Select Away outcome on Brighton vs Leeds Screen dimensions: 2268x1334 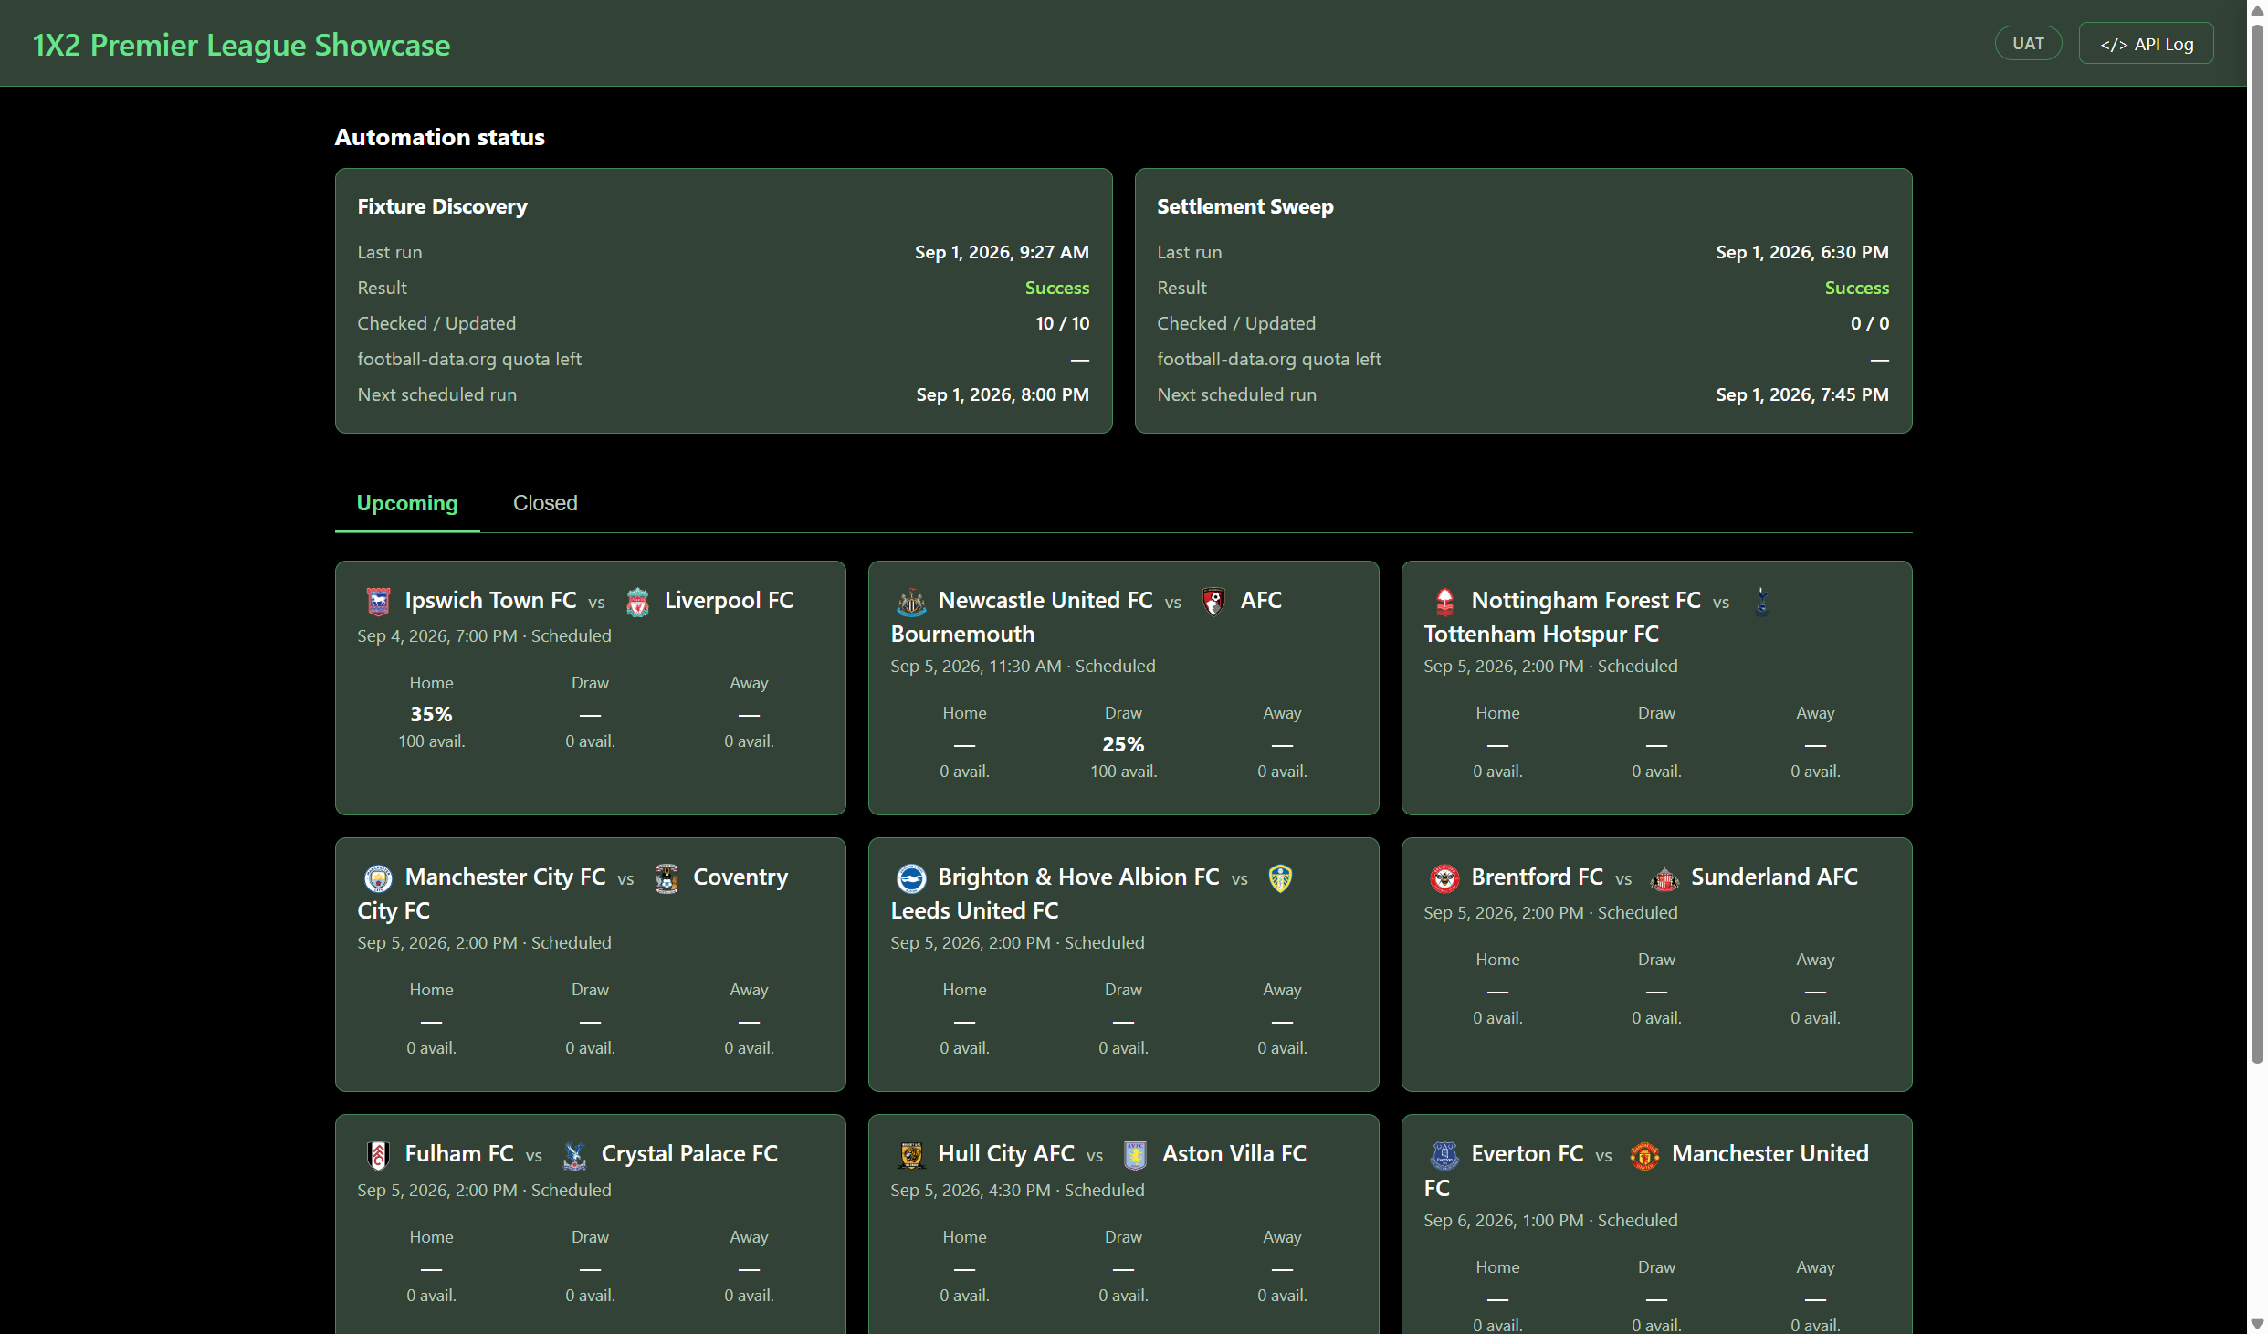point(1283,1019)
